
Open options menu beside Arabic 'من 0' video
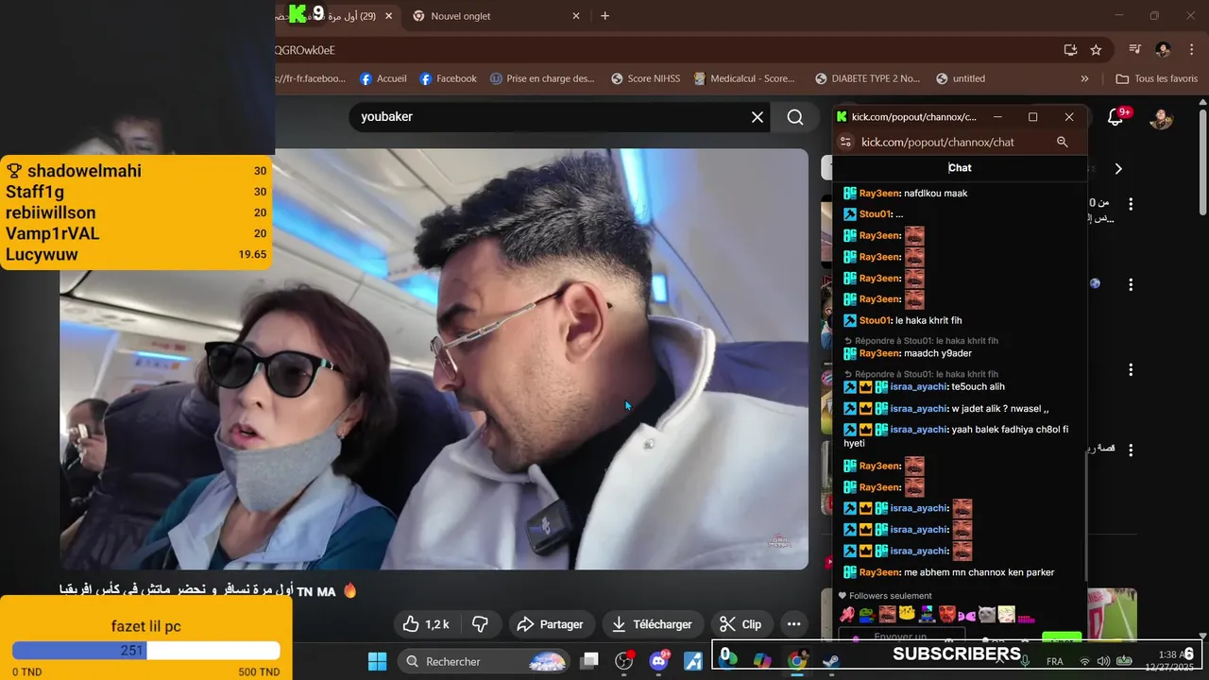(x=1131, y=204)
